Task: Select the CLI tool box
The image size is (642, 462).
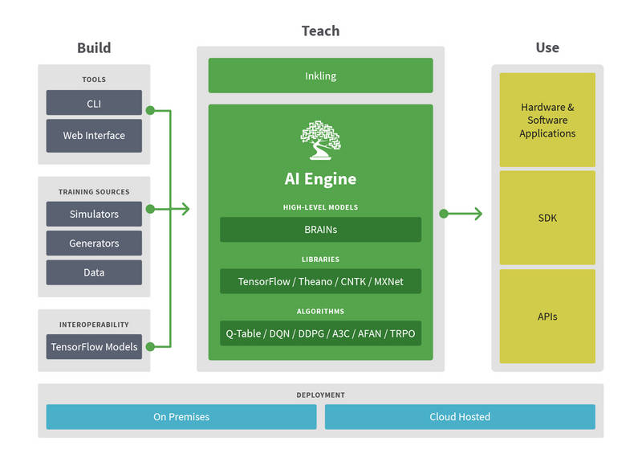Action: (94, 103)
